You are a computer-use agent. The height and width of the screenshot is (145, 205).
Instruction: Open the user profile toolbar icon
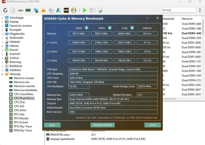tap(58, 10)
